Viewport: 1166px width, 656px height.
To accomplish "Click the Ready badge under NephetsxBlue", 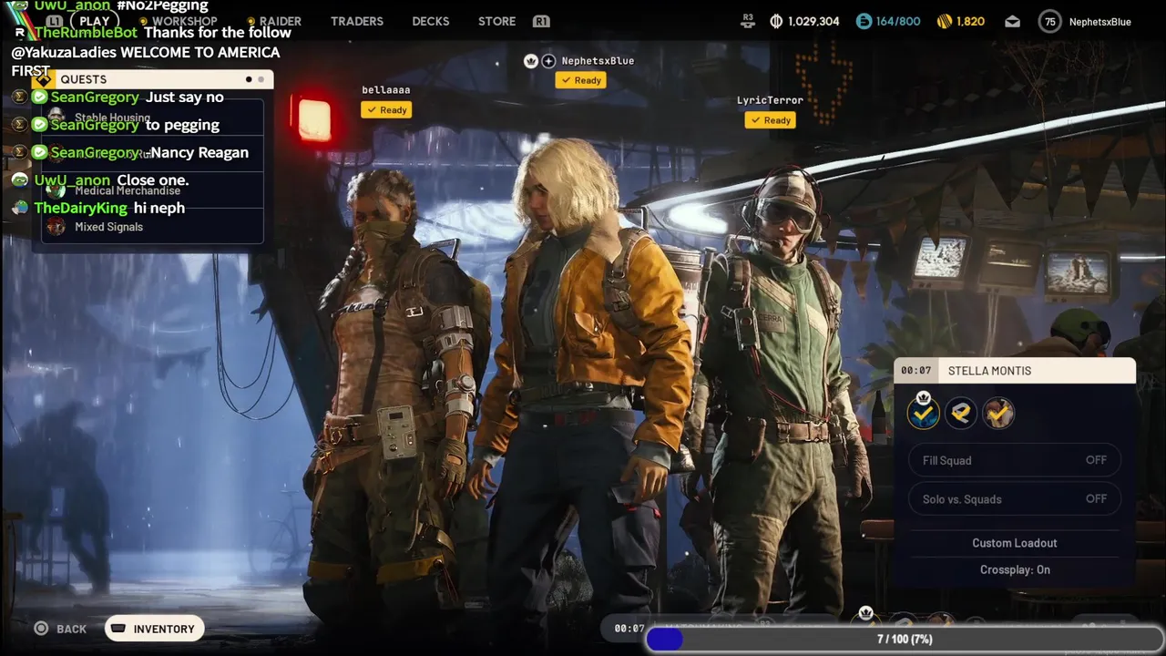I will click(581, 80).
